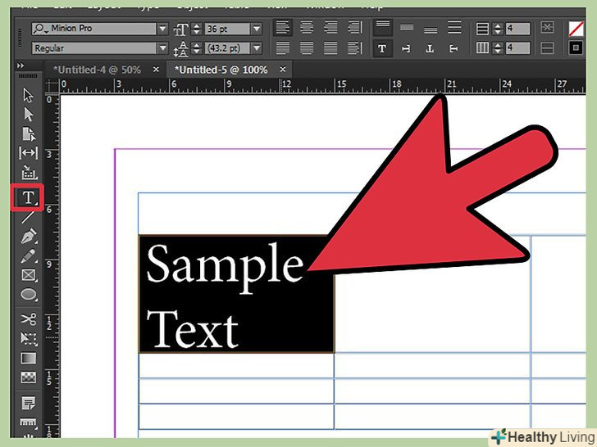
Task: Open the 43.2 pt leading dropdown
Action: 257,48
